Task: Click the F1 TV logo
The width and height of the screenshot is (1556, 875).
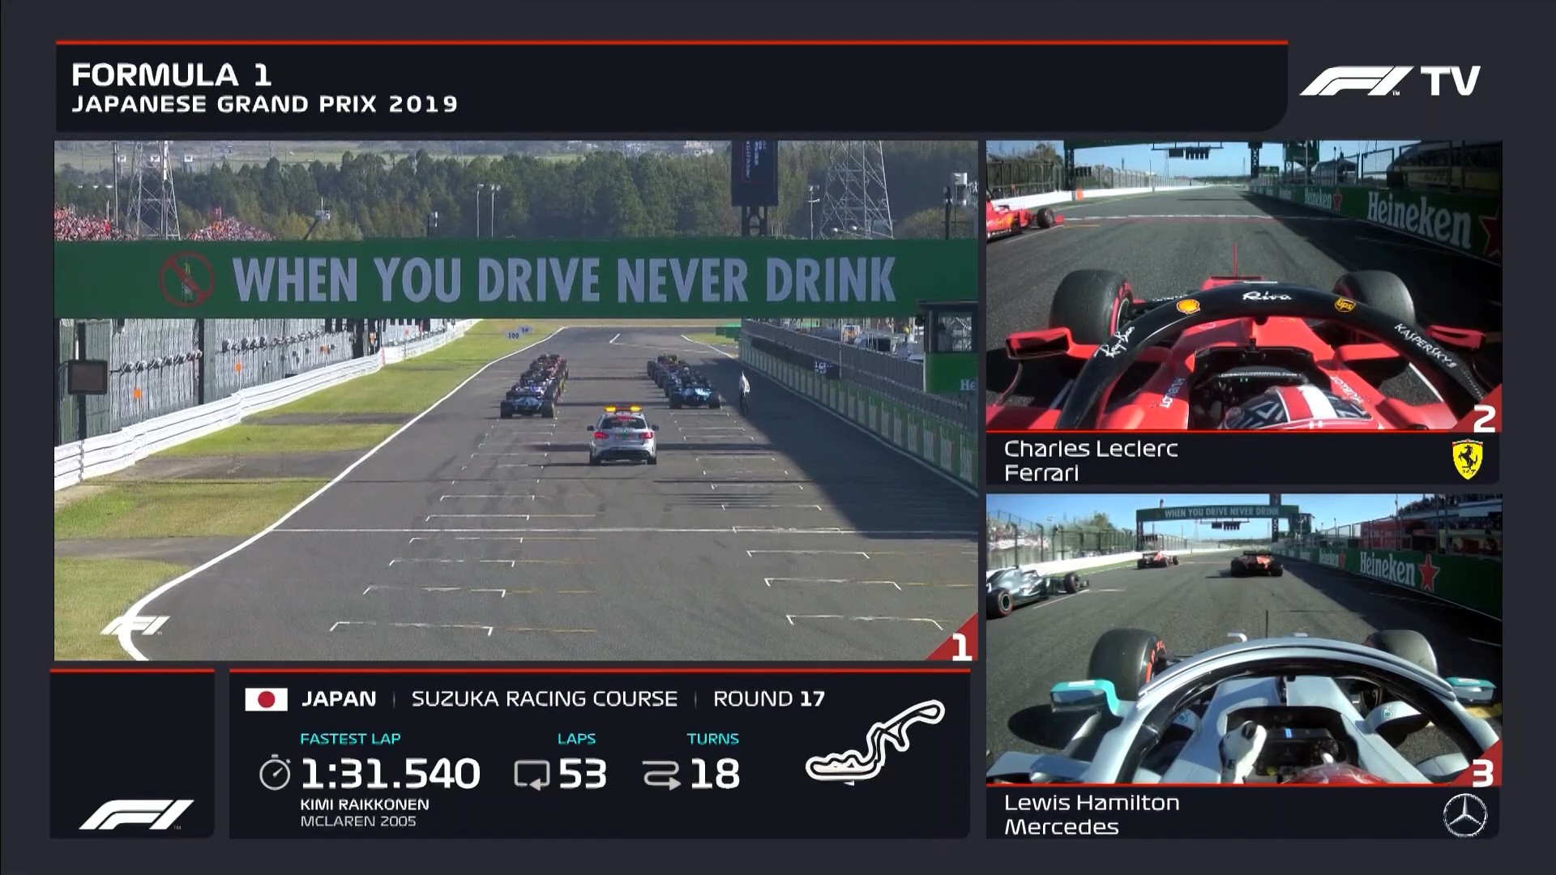Action: point(1390,81)
